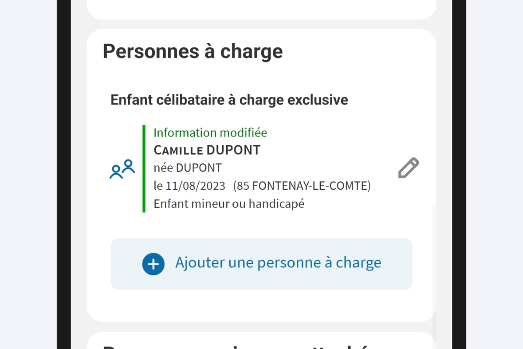
Task: Click the green vertical modification indicator bar
Action: (144, 168)
